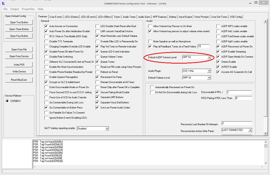
Task: Uncheck Reconnect On Panic
Action: (97, 77)
